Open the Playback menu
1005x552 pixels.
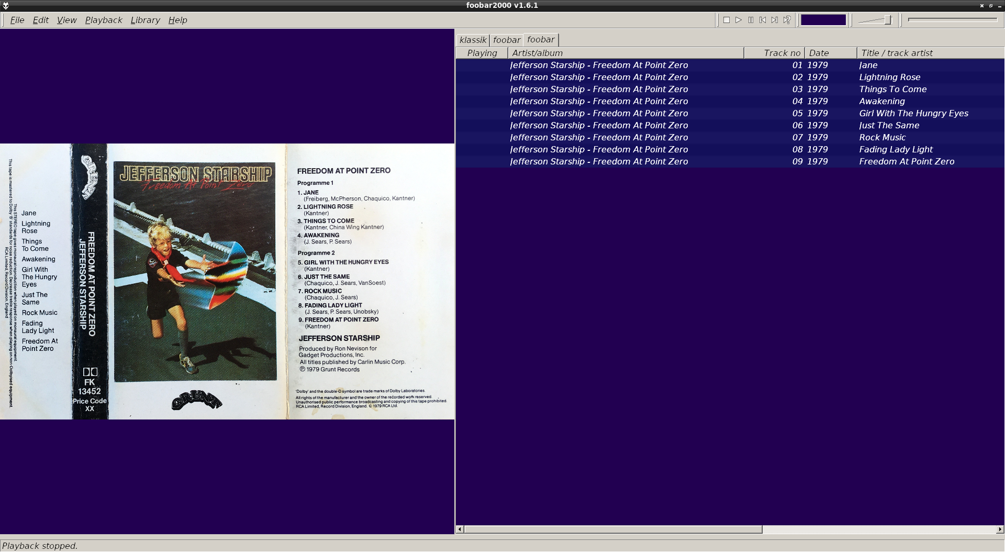104,20
